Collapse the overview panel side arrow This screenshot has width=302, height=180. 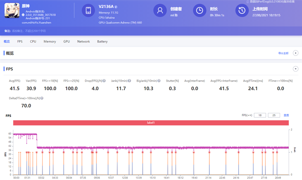point(295,53)
